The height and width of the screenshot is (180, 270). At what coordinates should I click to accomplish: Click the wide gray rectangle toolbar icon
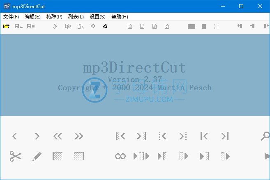click(192, 27)
